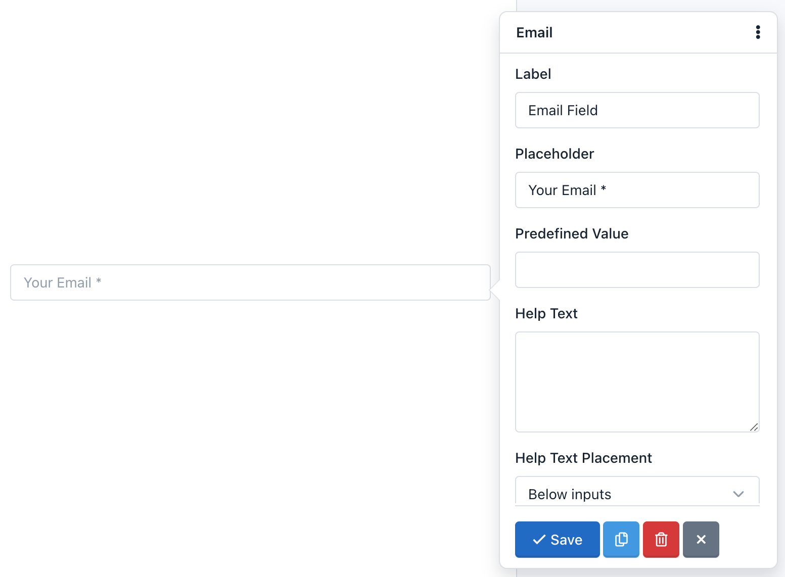The width and height of the screenshot is (785, 577).
Task: Click the trash icon to delete the field
Action: pos(661,539)
